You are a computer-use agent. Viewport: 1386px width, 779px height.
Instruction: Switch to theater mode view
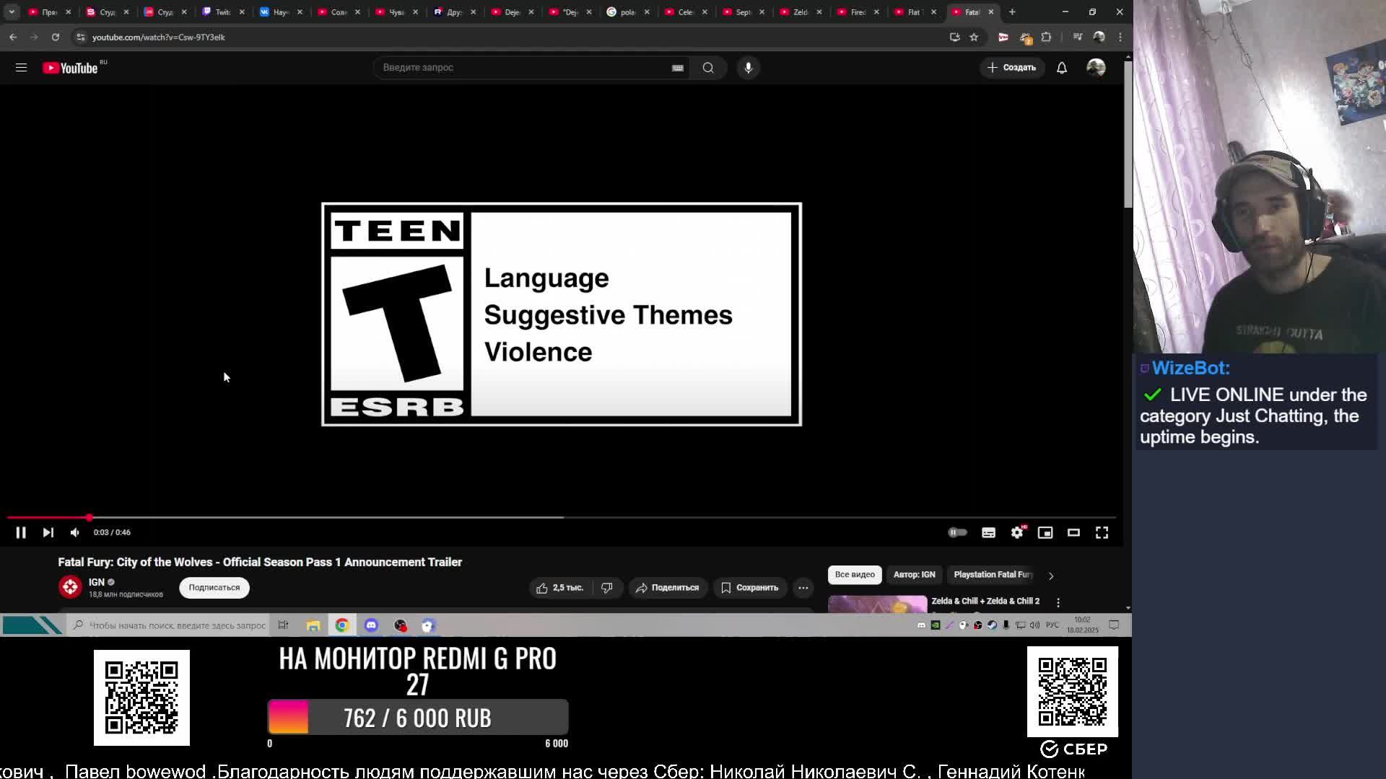tap(1073, 532)
